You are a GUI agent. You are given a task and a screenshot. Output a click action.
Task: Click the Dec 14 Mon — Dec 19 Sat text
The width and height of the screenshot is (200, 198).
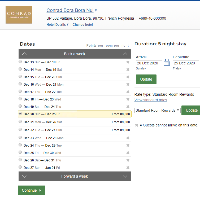click(43, 70)
